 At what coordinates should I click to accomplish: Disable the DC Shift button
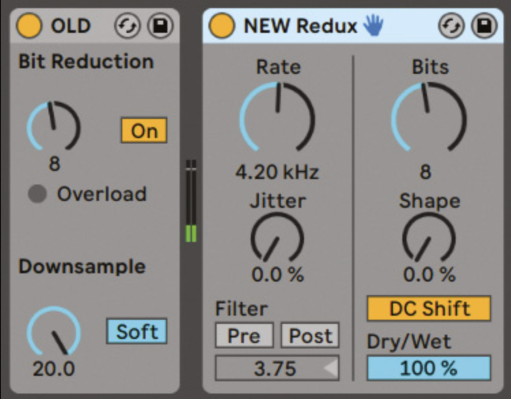point(429,308)
